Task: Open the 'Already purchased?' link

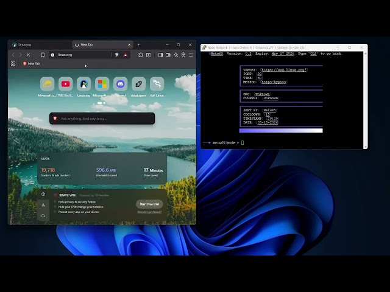Action: click(x=149, y=212)
